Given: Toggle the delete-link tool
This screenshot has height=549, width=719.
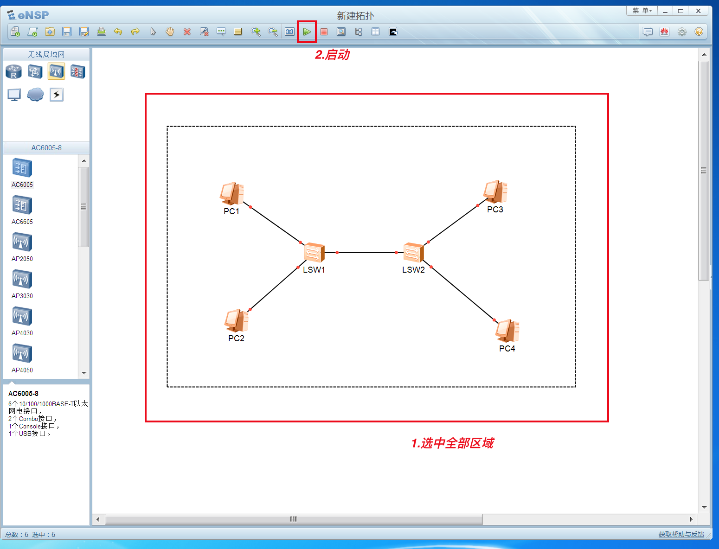Looking at the screenshot, I should (x=204, y=32).
